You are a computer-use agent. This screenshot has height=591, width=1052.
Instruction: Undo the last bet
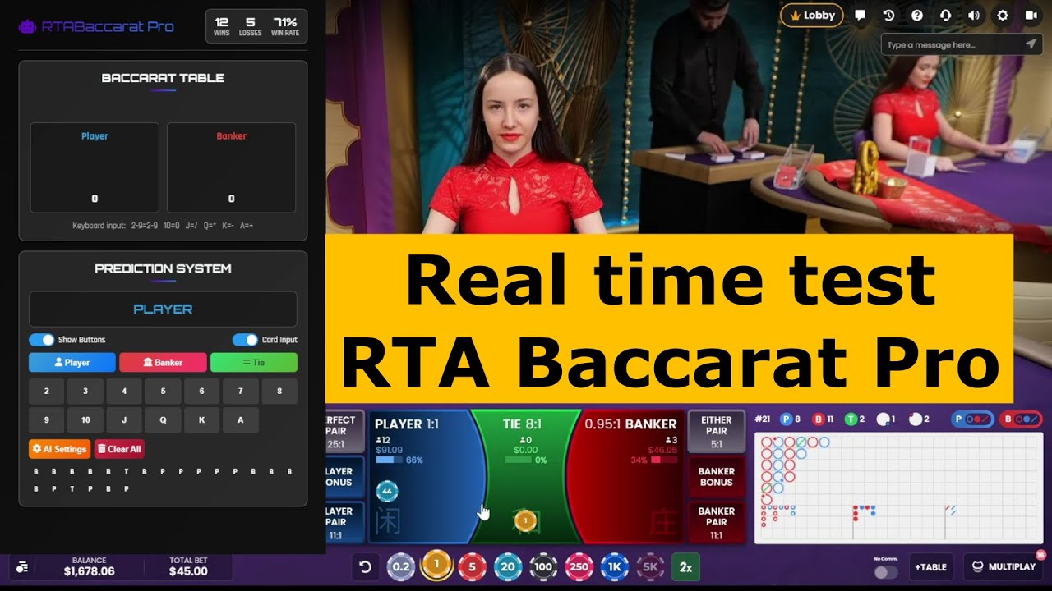[366, 566]
